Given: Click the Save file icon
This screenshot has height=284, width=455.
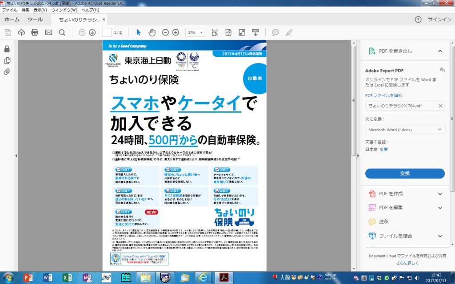Looking at the screenshot, I should click(8, 32).
